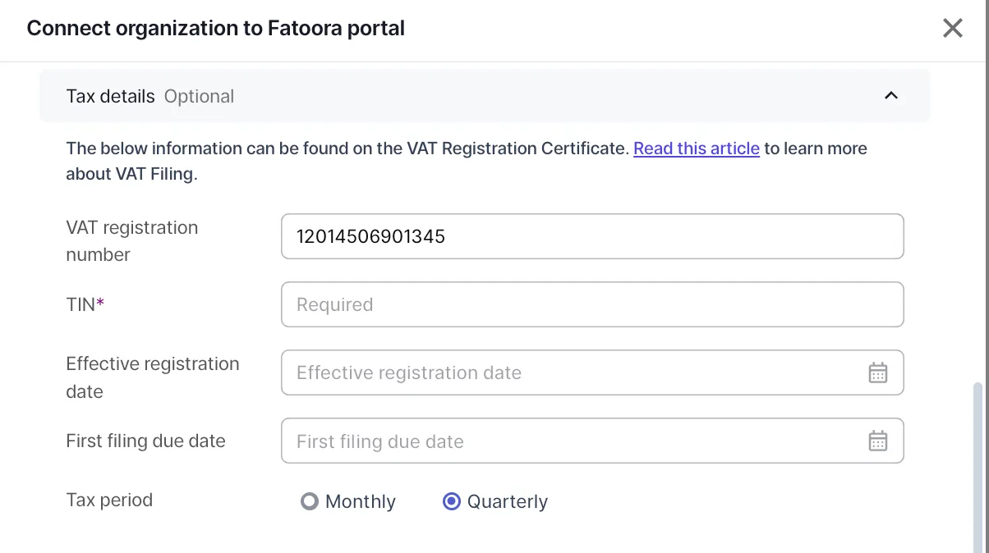
Task: Close the Connect organization to Fatoora portal dialog
Action: (x=952, y=27)
